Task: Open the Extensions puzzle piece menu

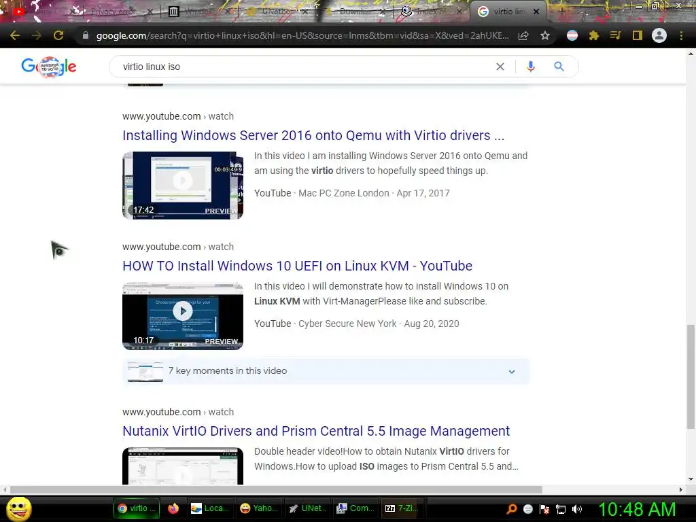Action: pyautogui.click(x=594, y=35)
